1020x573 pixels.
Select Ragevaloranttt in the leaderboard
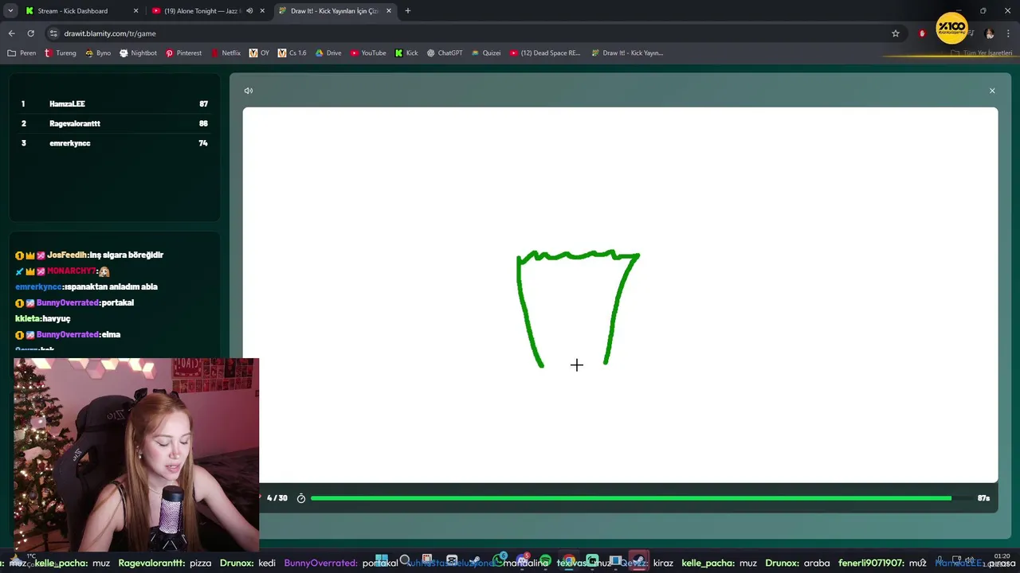click(114, 123)
